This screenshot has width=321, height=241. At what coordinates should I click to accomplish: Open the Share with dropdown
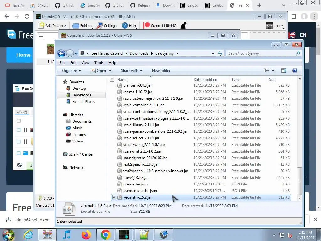click(132, 71)
